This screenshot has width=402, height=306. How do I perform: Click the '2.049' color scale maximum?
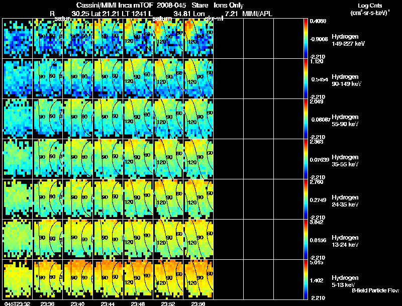(317, 101)
